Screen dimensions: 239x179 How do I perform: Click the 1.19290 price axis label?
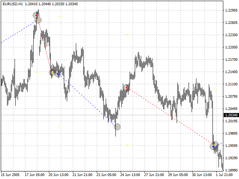coord(231,158)
